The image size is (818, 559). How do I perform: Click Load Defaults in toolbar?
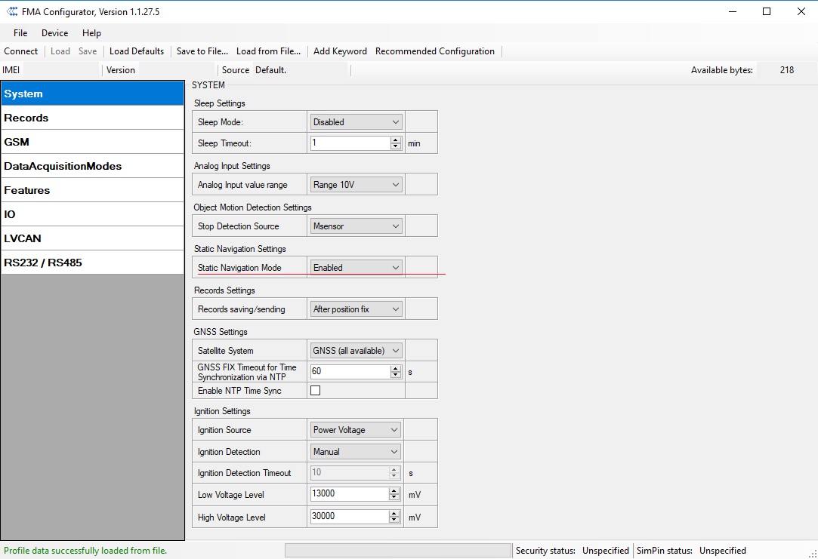coord(137,51)
